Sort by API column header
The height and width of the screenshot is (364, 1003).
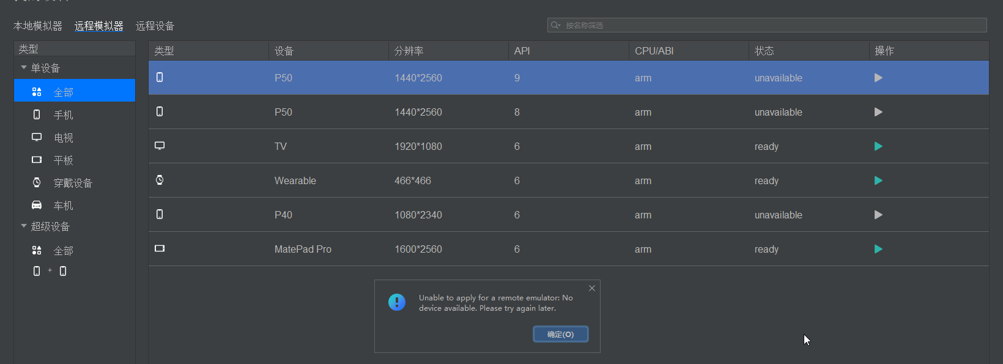569,51
